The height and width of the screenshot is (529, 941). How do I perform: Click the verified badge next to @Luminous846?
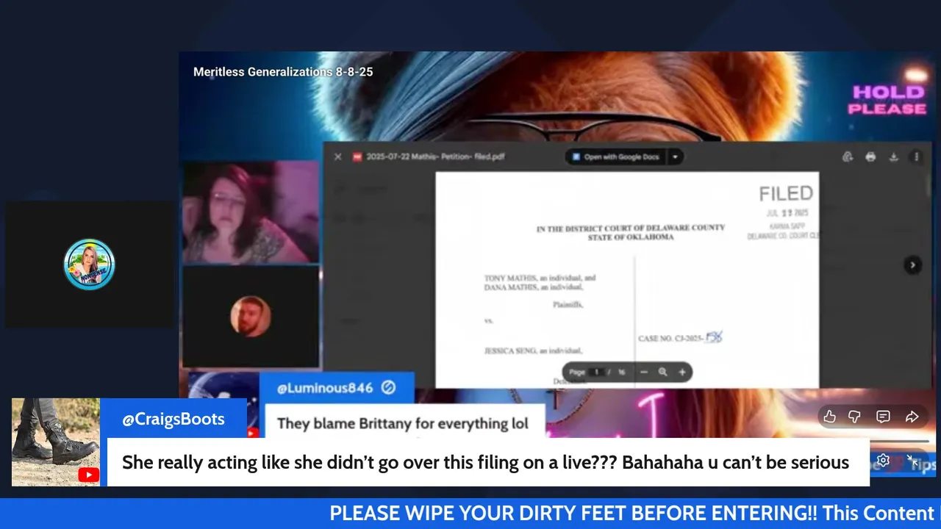(x=389, y=388)
